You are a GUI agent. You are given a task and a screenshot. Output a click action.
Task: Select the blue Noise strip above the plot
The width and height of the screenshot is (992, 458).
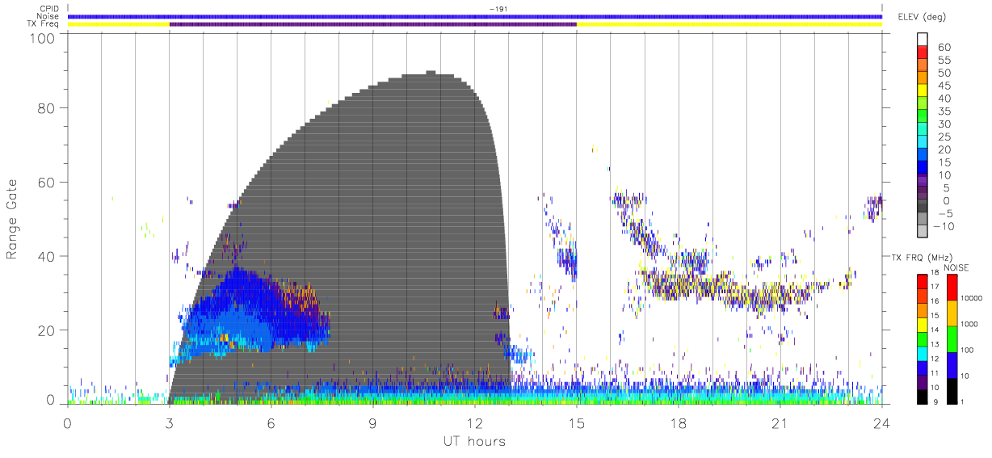coord(475,16)
